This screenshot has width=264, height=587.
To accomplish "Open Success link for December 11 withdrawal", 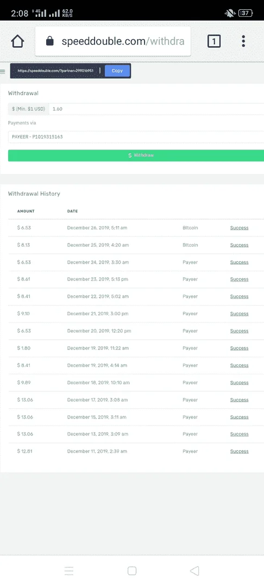I will pos(240,451).
